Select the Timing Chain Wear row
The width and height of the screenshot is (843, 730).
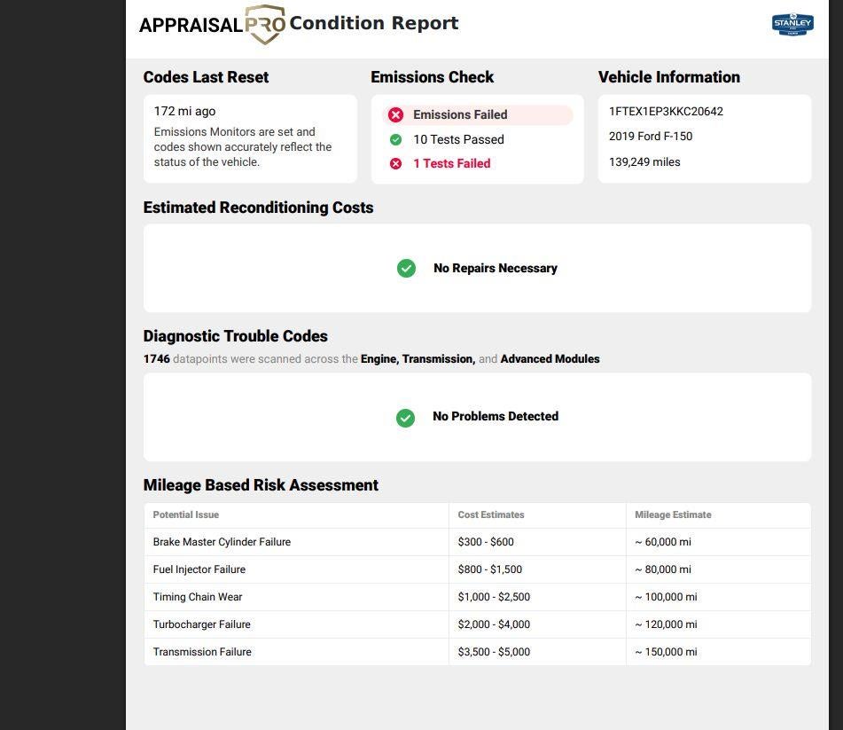478,597
